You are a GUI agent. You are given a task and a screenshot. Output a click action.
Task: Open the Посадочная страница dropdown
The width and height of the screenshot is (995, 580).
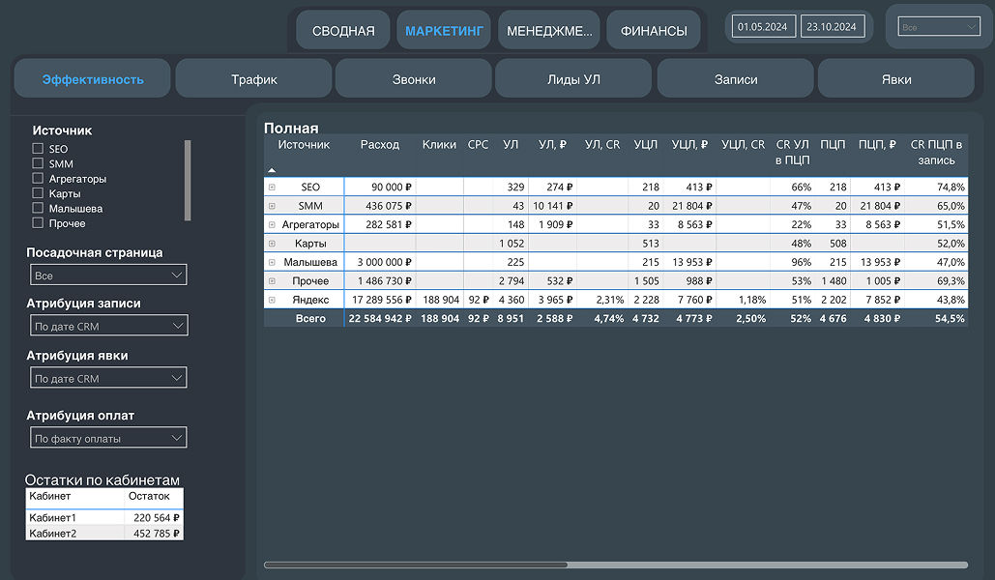(x=107, y=275)
